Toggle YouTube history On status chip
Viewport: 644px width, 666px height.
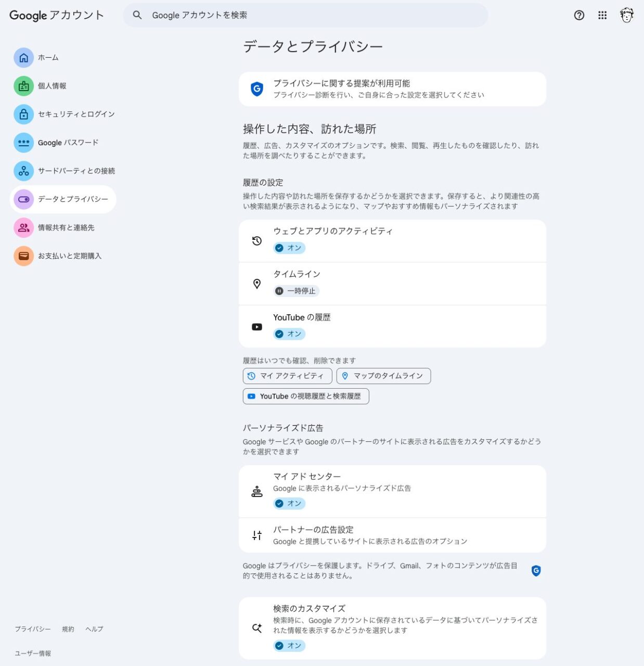pyautogui.click(x=289, y=334)
